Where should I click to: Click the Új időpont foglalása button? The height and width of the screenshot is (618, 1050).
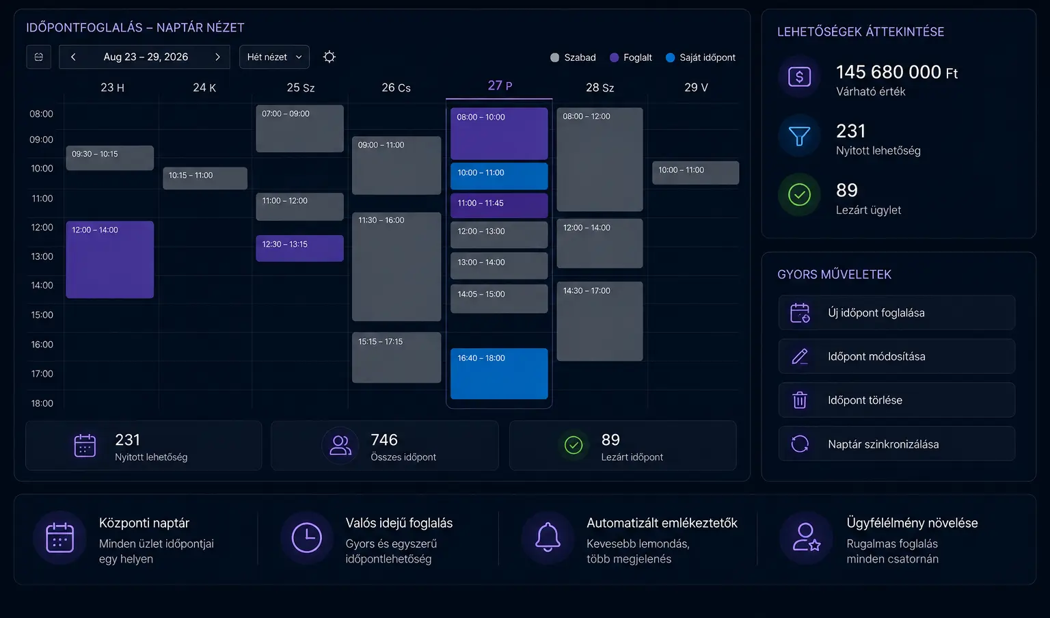click(897, 313)
